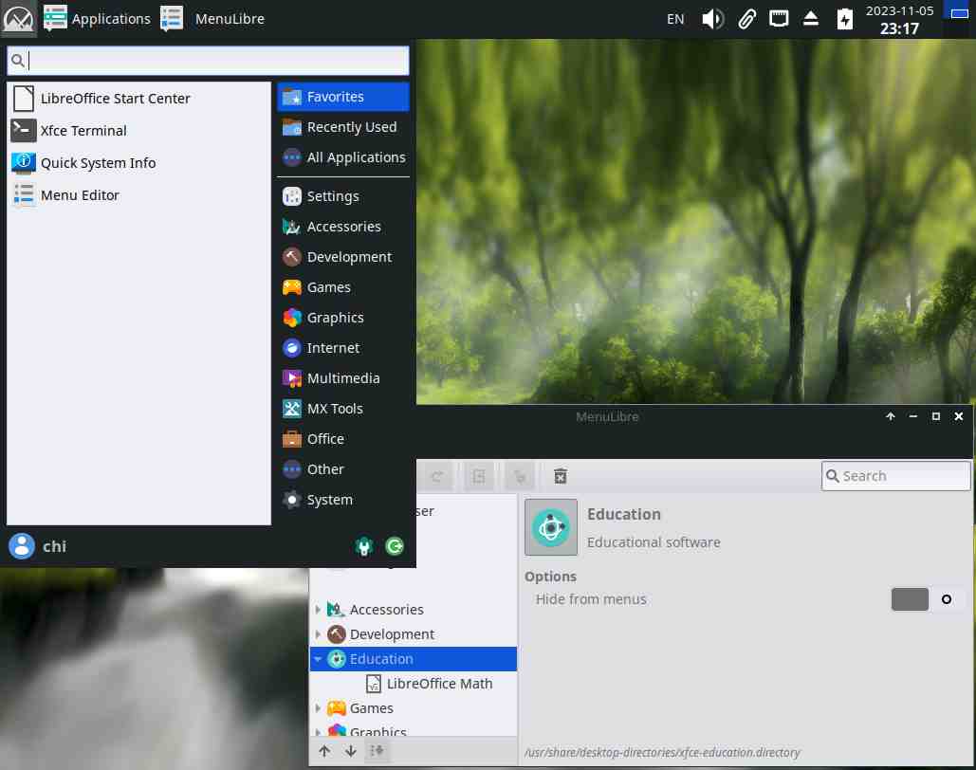Focus the MenuLibre Search field
Image resolution: width=976 pixels, height=770 pixels.
pyautogui.click(x=895, y=476)
